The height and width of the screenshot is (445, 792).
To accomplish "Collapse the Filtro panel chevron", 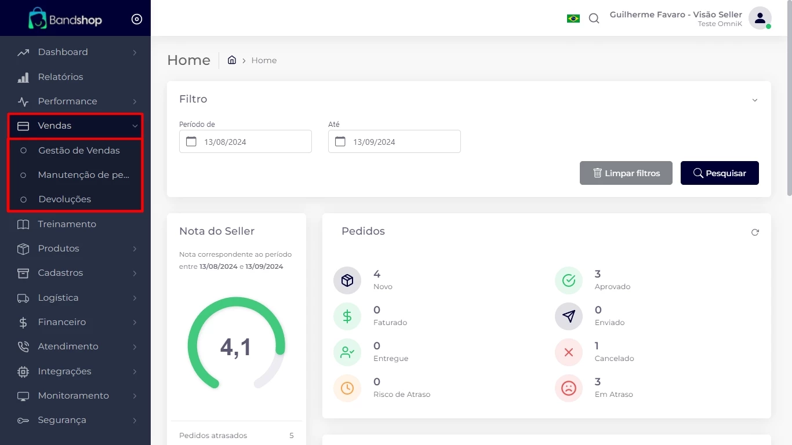I will pyautogui.click(x=755, y=100).
